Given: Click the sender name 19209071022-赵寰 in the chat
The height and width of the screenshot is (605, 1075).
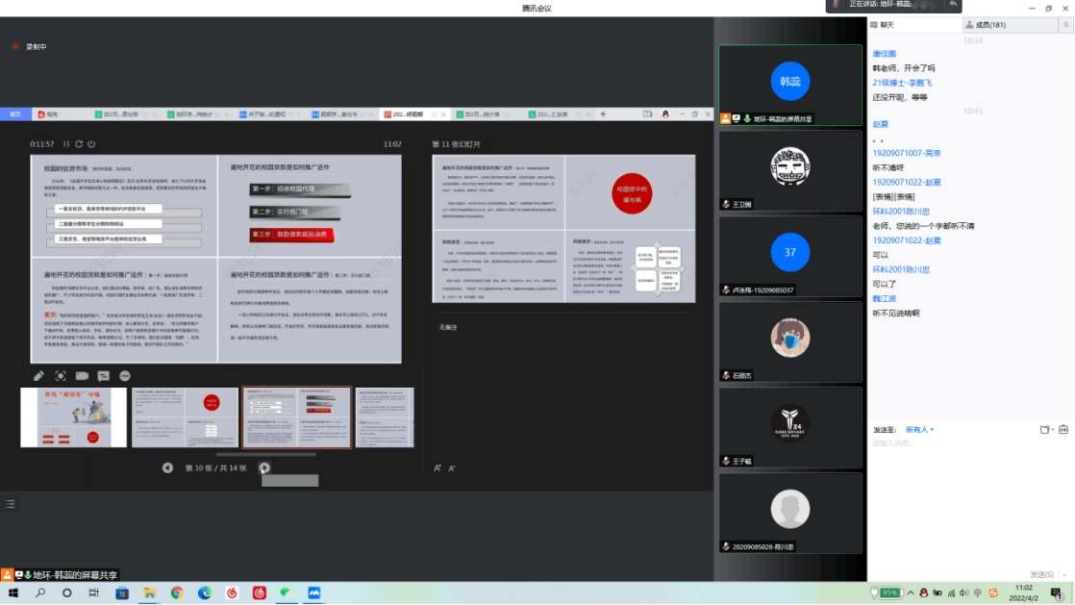Looking at the screenshot, I should tap(906, 182).
